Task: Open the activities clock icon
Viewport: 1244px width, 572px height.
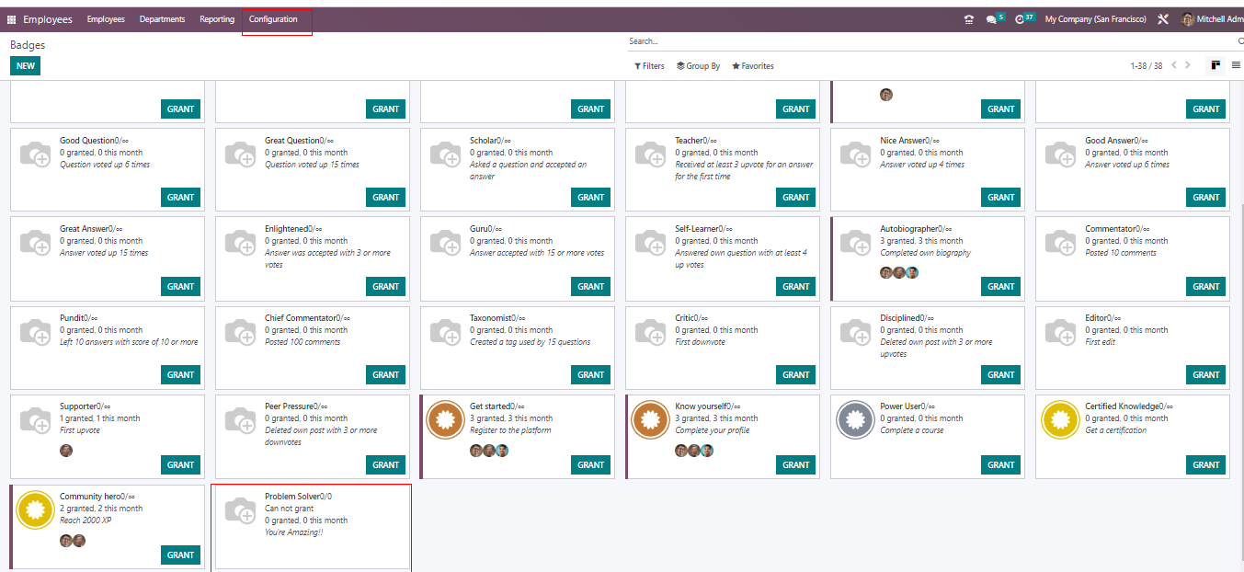Action: tap(1020, 19)
